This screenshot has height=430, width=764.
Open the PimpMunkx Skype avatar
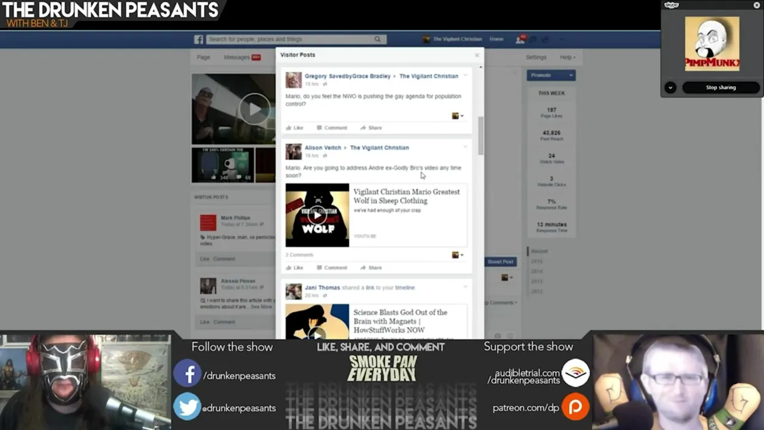pos(711,44)
